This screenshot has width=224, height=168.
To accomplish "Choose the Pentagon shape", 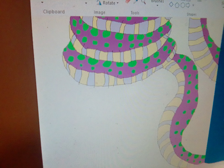I will coord(177,5).
